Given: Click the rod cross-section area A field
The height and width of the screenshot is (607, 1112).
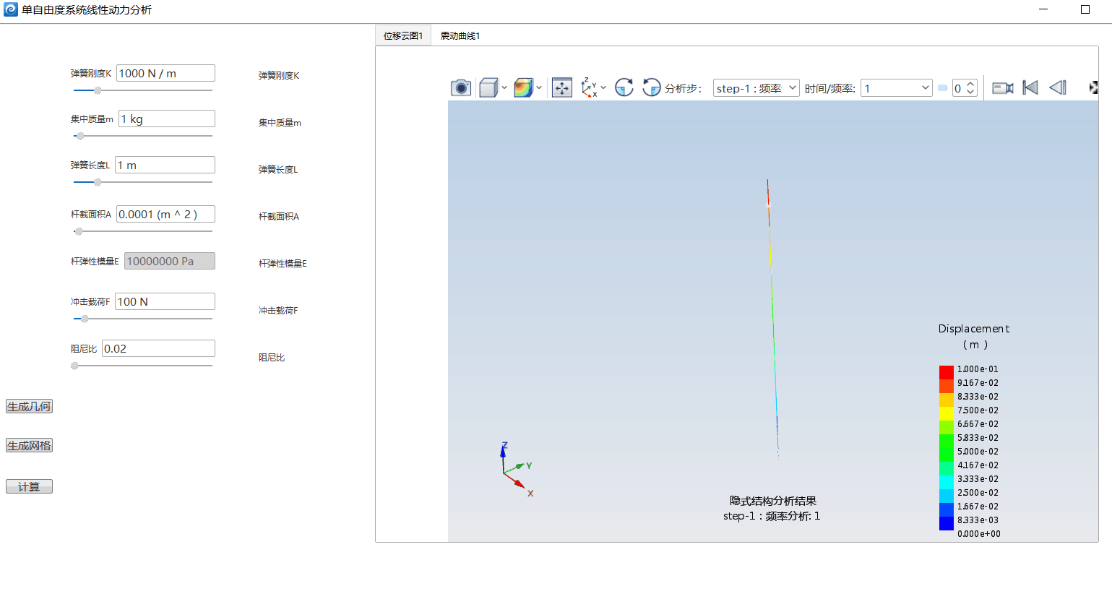Looking at the screenshot, I should point(165,214).
